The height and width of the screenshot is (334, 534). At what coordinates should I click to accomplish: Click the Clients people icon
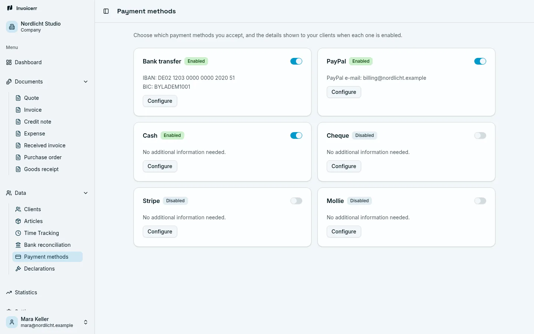tap(18, 209)
